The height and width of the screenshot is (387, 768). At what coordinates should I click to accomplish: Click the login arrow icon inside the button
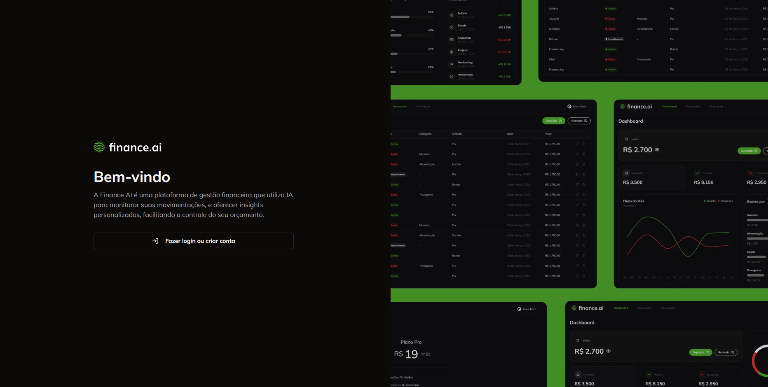pos(155,241)
